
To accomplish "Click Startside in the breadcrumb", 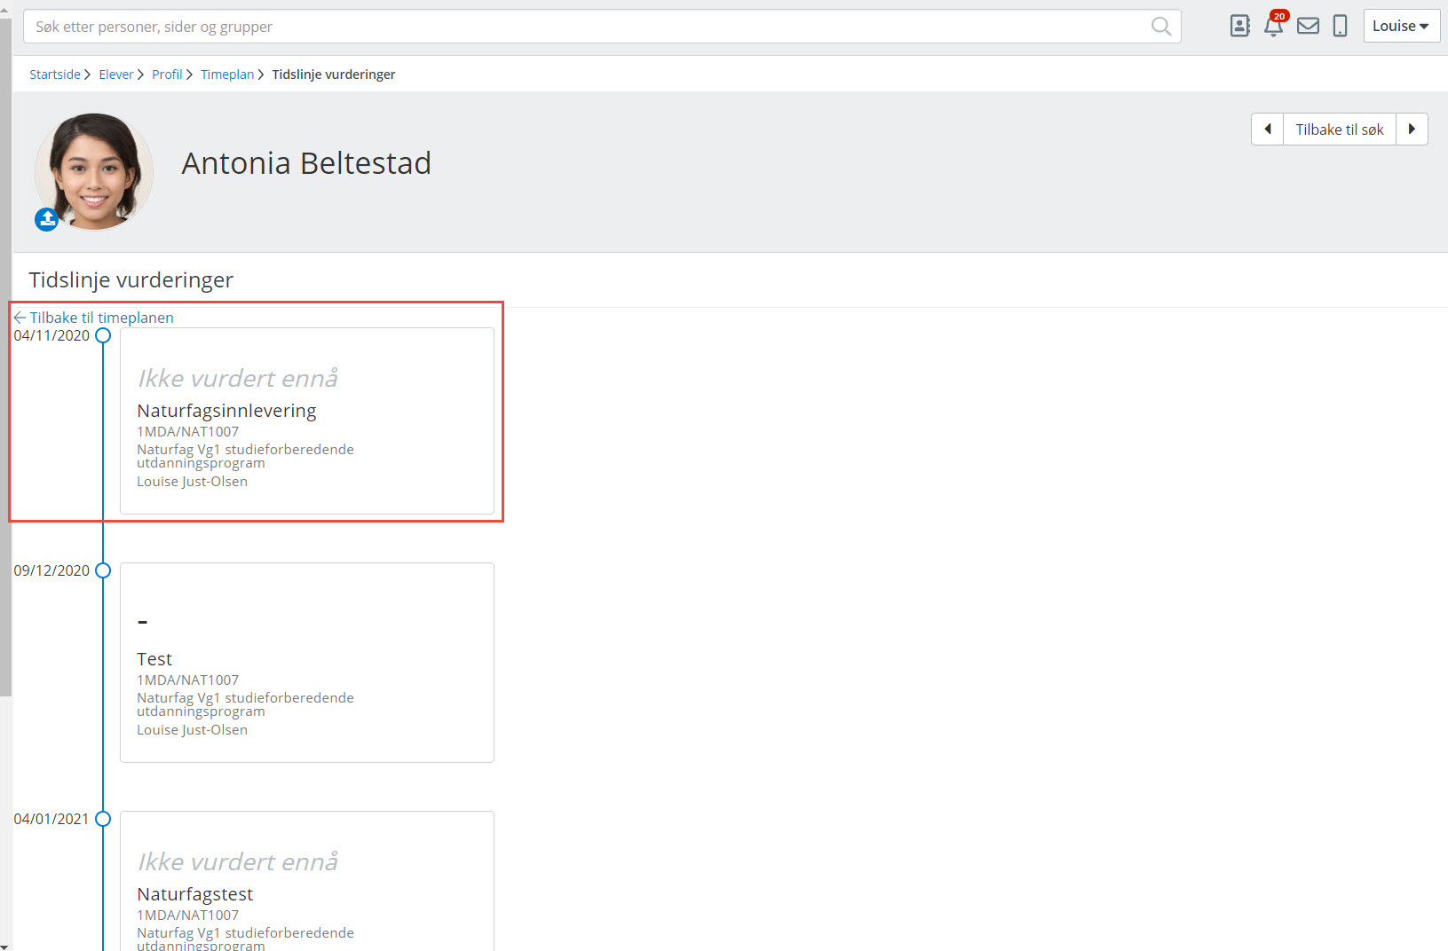I will [55, 75].
